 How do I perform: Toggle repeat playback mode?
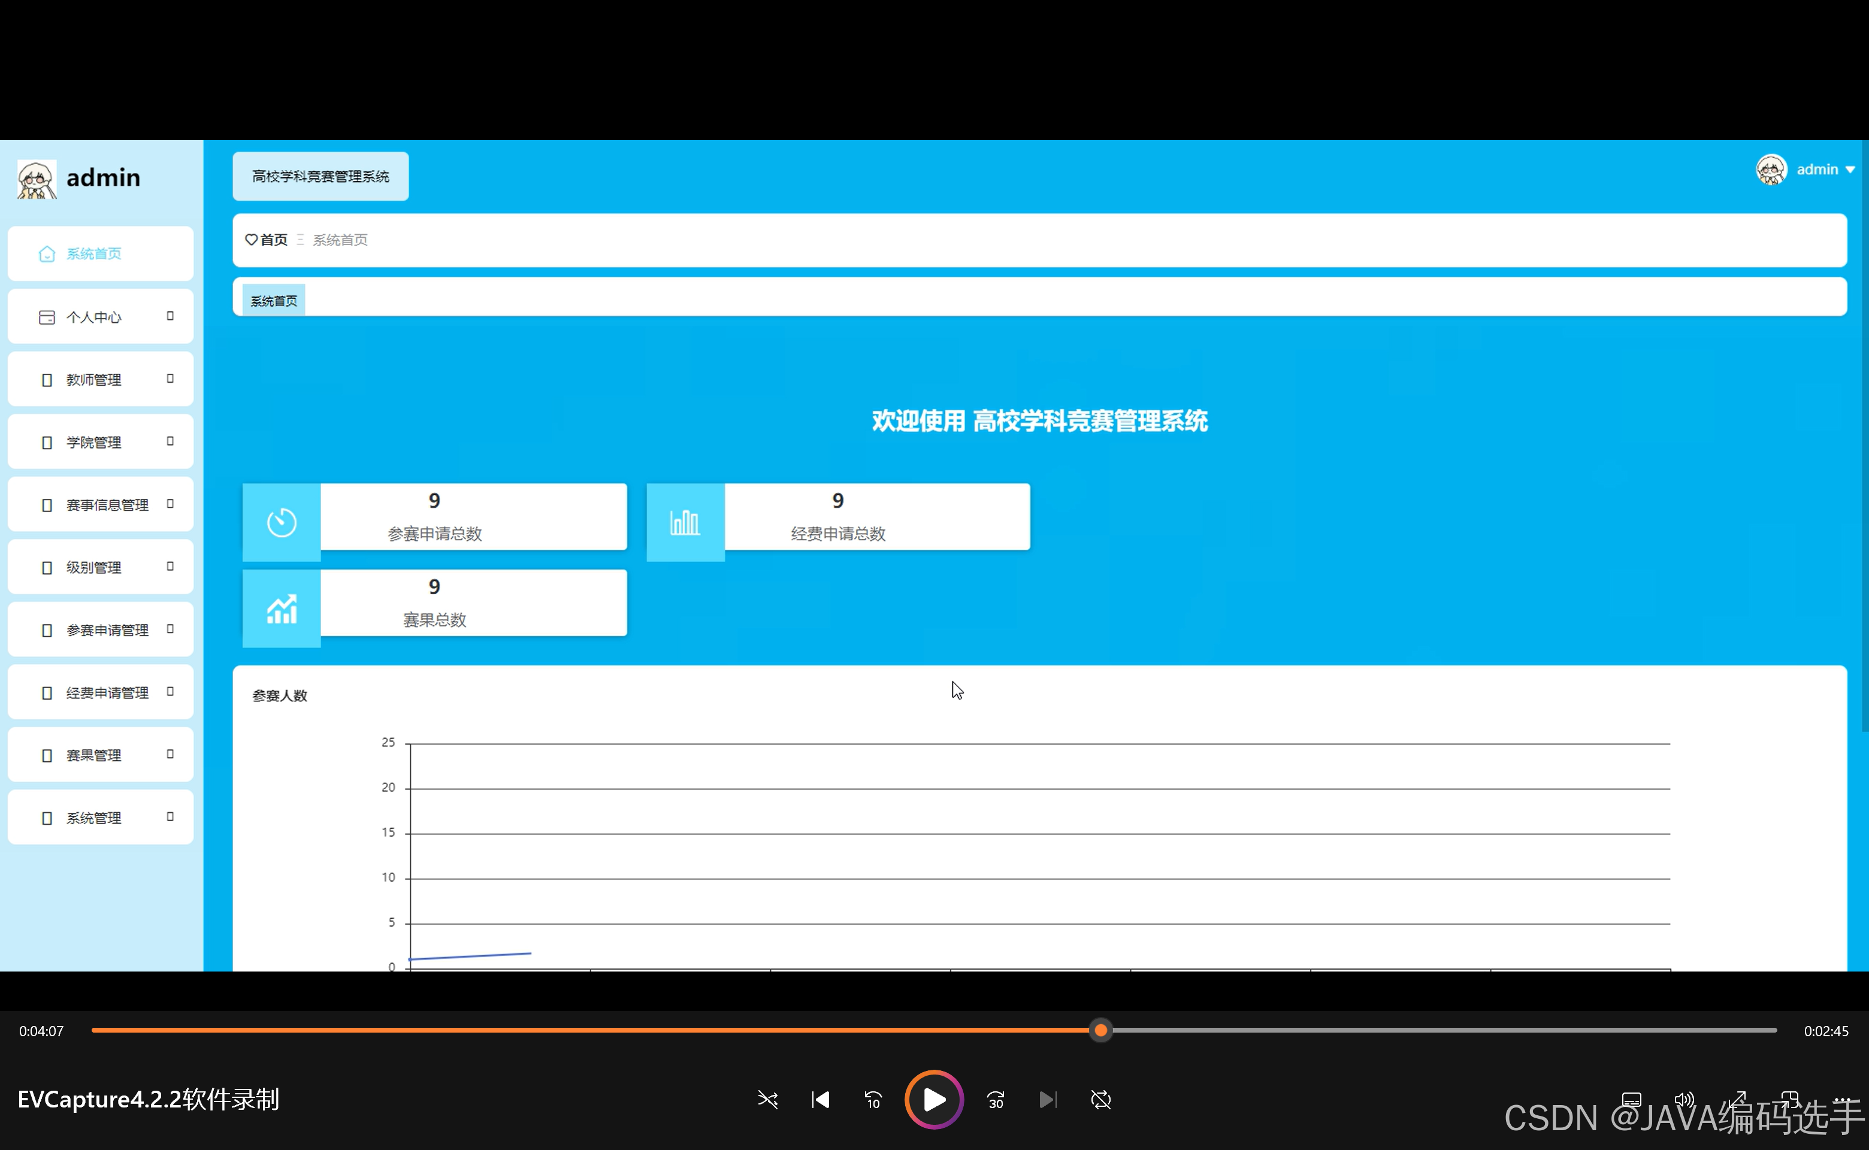(x=1100, y=1100)
